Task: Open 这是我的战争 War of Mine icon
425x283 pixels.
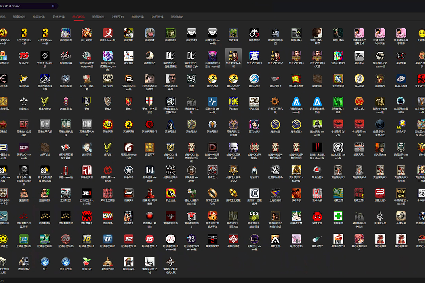Action: click(x=275, y=170)
